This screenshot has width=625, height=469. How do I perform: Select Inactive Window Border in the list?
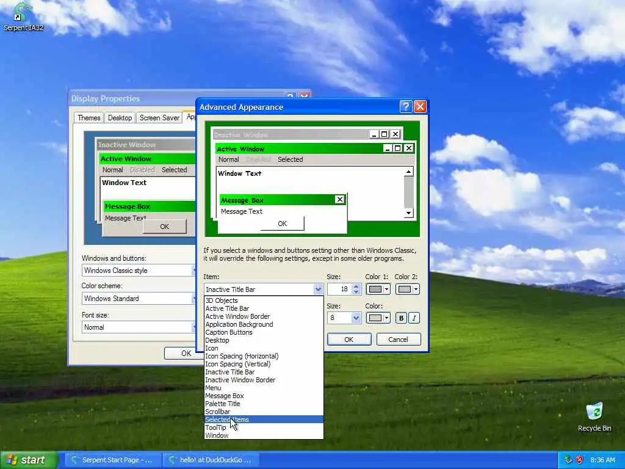click(264, 380)
